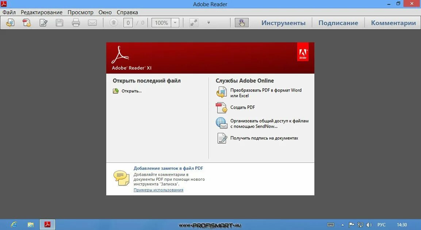Screen dimensions: 421x230
Task: Click the РУС language indicator
Action: tap(382, 225)
